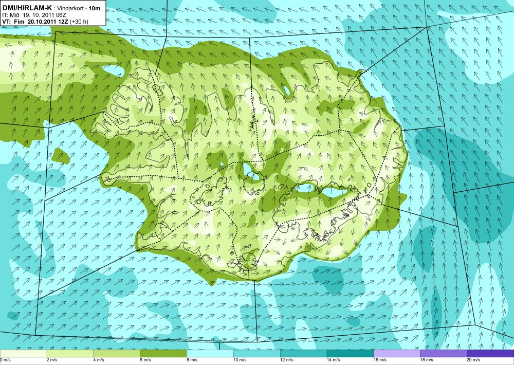This screenshot has width=514, height=365.
Task: Click the '2 m/s' legend label
Action: click(x=52, y=360)
